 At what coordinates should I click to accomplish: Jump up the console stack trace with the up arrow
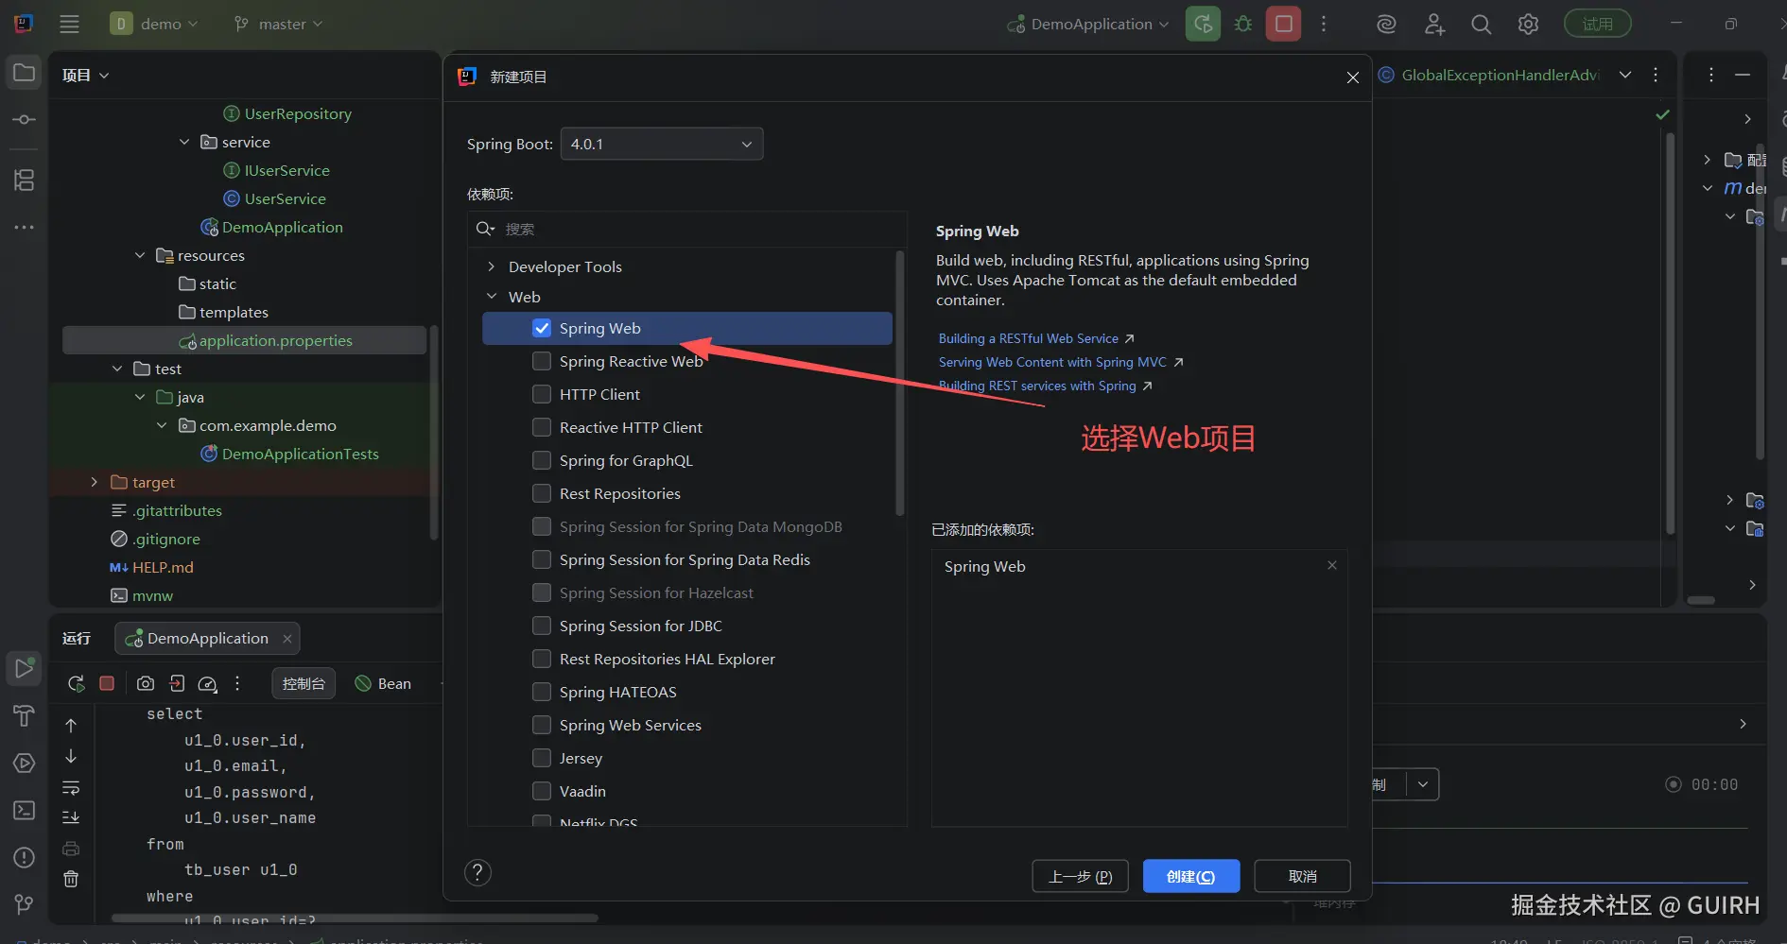point(71,725)
